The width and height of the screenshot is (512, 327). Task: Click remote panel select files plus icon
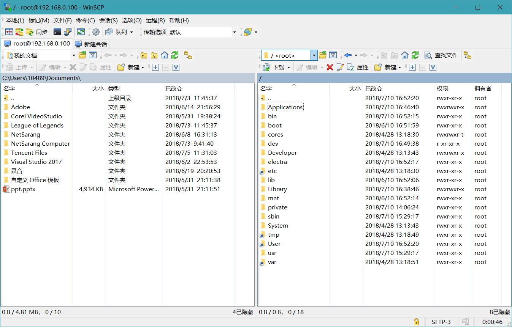[x=412, y=67]
